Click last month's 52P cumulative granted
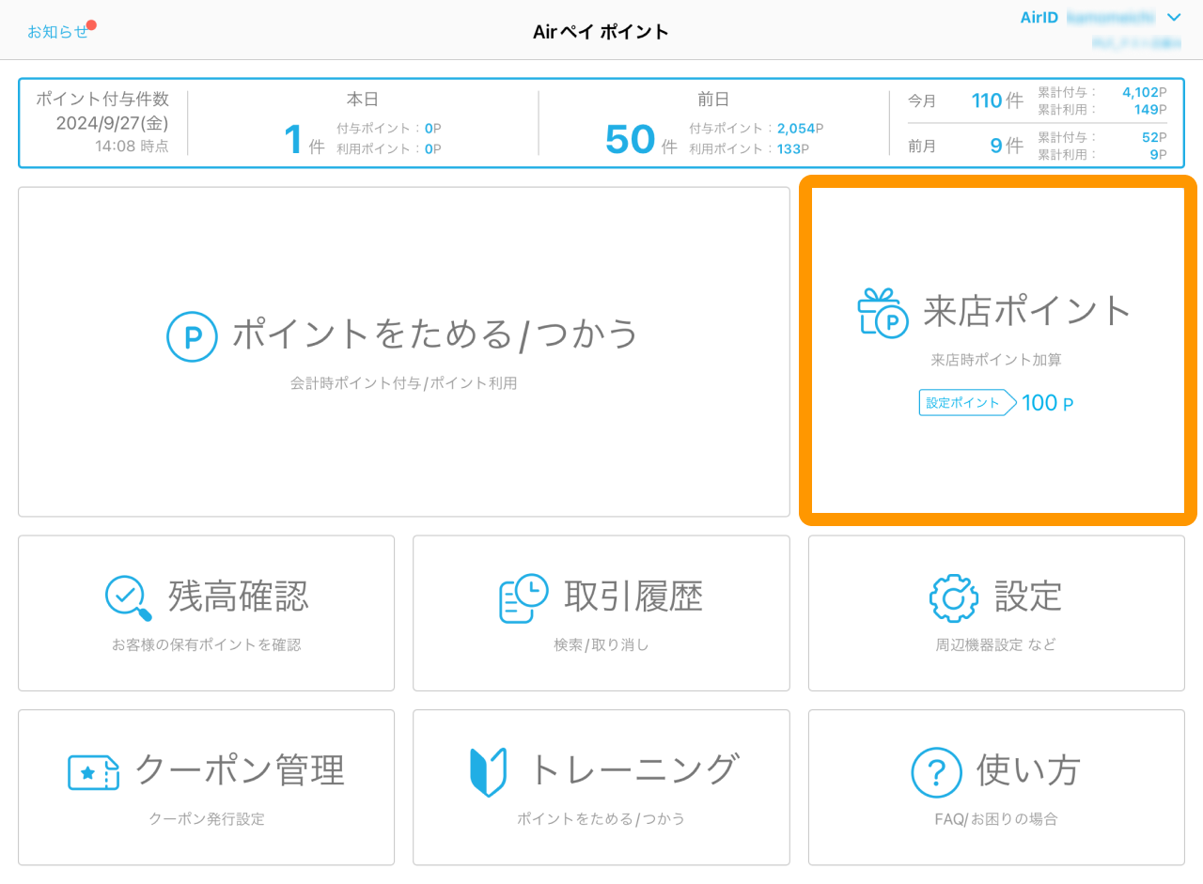The image size is (1203, 884). click(x=1154, y=137)
